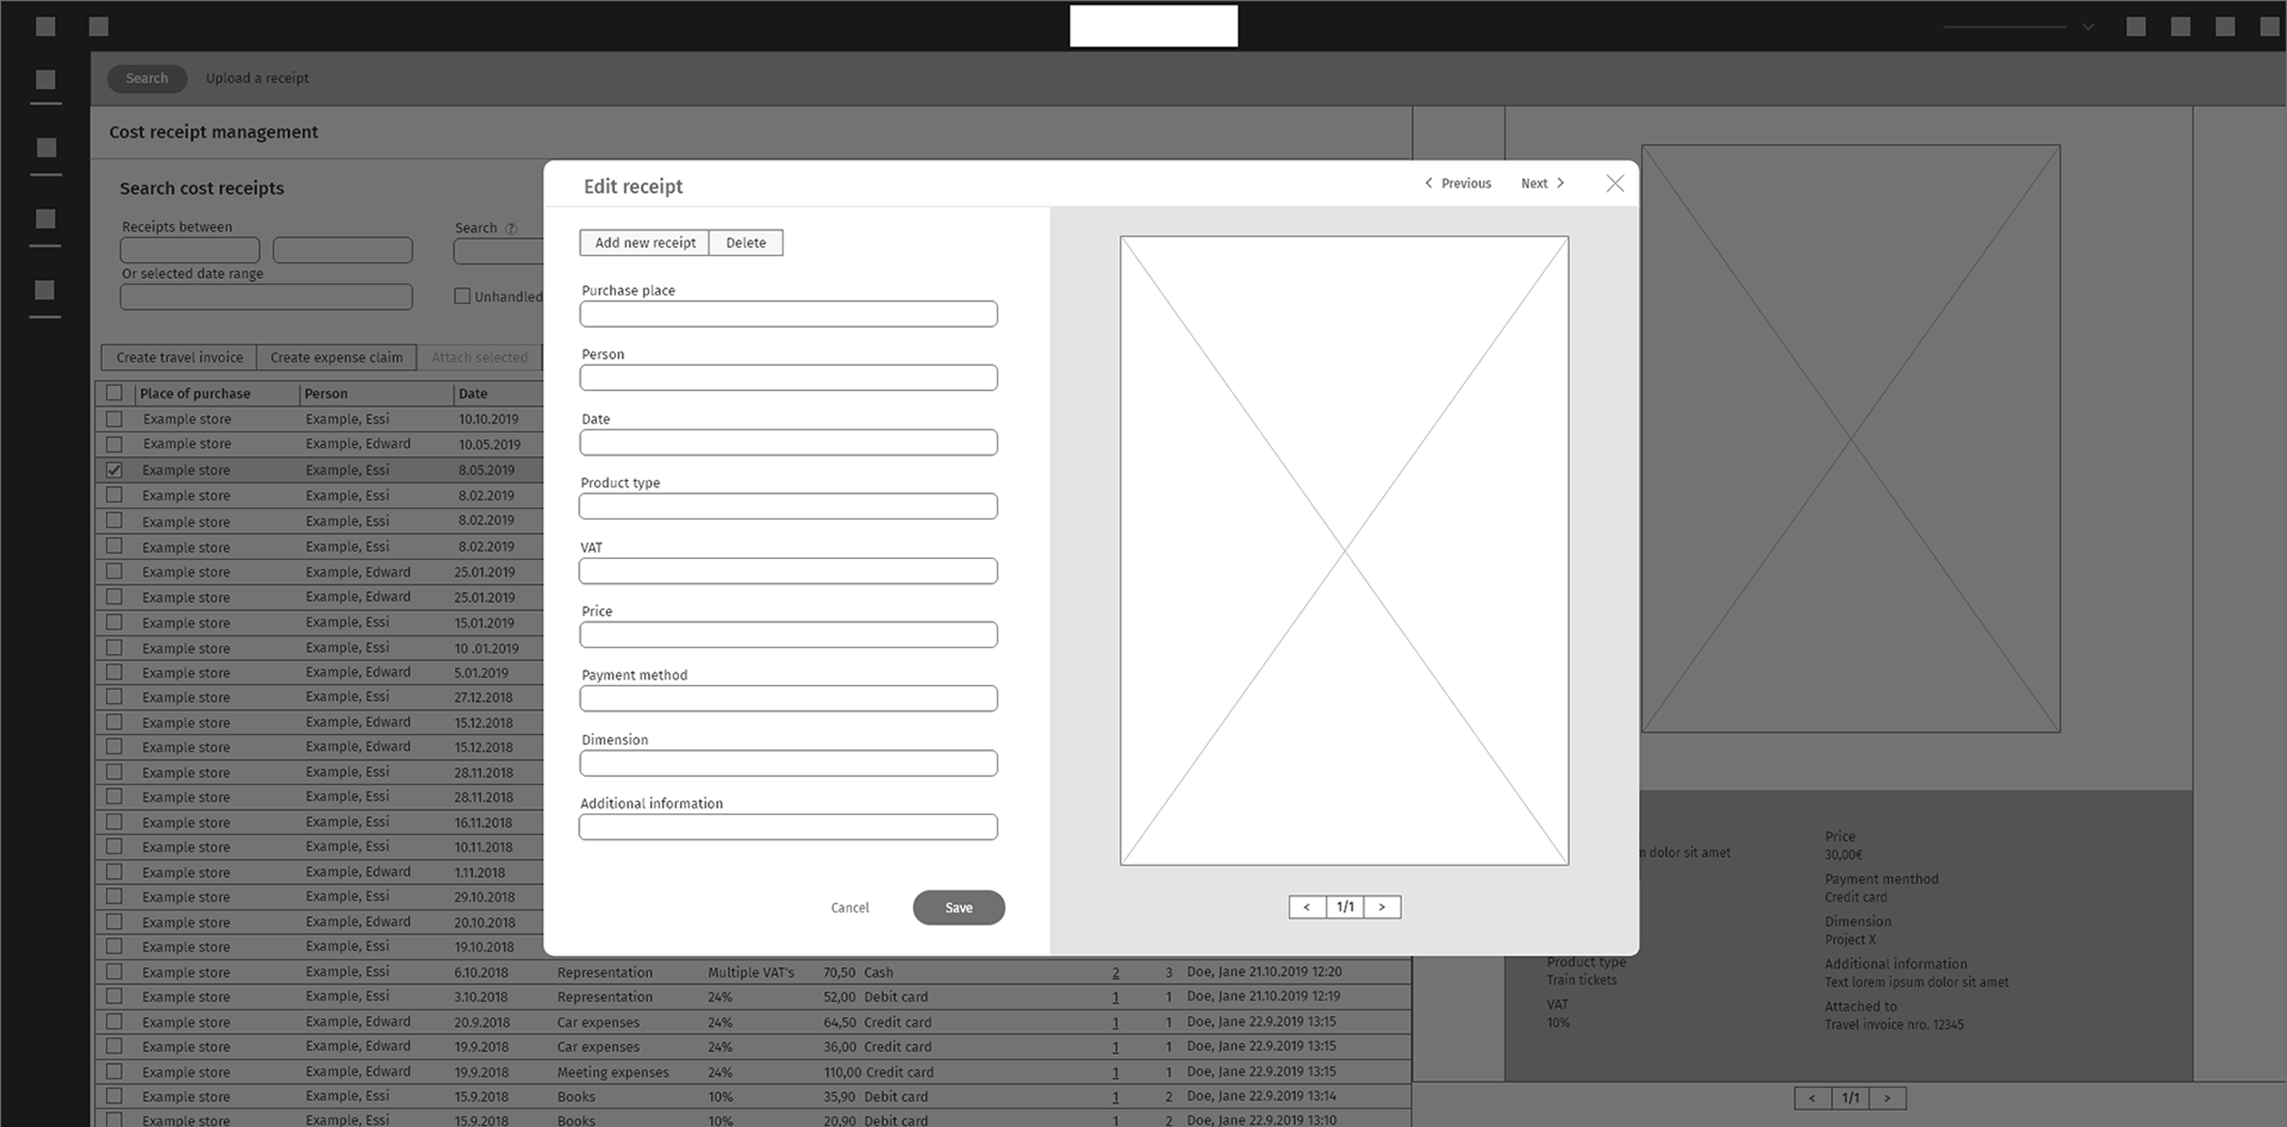Open third sidebar navigation icon
This screenshot has width=2287, height=1127.
point(45,219)
